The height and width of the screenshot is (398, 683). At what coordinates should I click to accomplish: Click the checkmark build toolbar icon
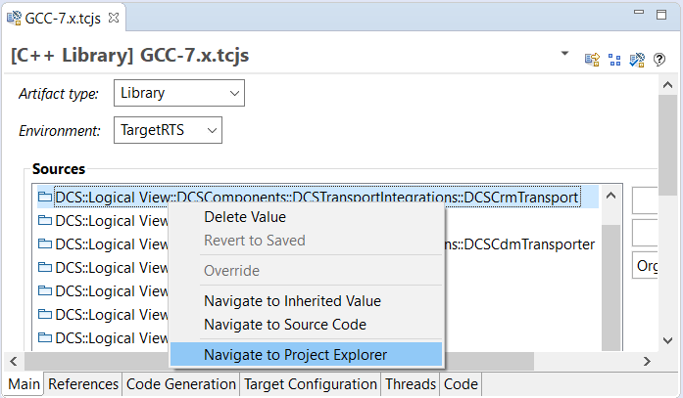coord(637,60)
